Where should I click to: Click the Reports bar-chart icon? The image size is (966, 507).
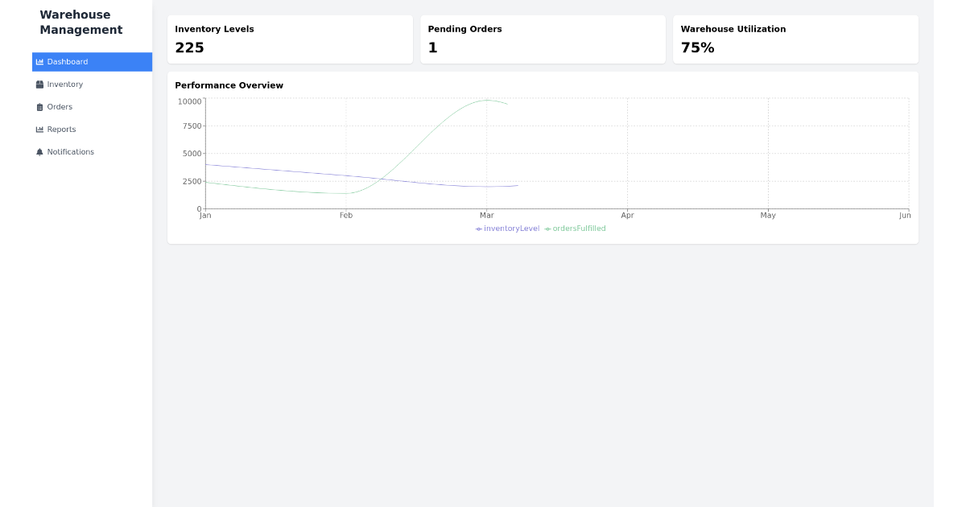tap(39, 129)
